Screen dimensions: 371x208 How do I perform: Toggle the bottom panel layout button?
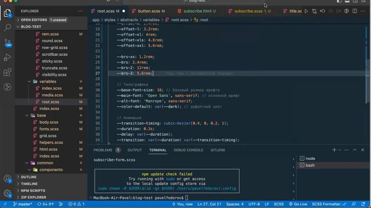click(x=347, y=1)
